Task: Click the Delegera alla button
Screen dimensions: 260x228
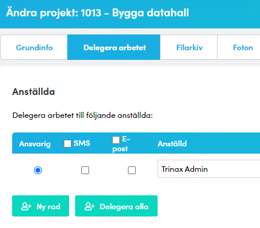Action: [x=116, y=206]
